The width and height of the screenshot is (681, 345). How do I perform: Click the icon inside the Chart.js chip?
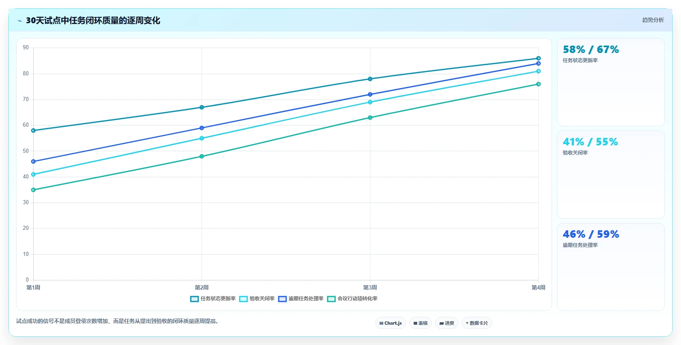tap(382, 323)
